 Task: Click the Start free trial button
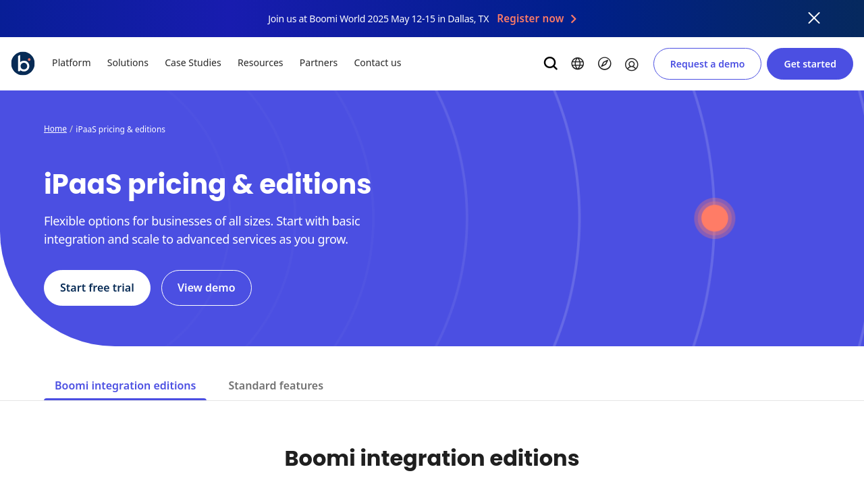(97, 288)
